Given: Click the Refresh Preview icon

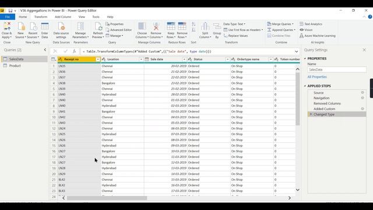Looking at the screenshot, I should (x=98, y=30).
